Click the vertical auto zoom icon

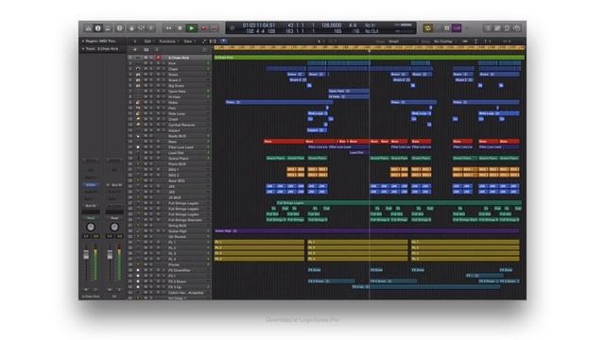click(475, 41)
